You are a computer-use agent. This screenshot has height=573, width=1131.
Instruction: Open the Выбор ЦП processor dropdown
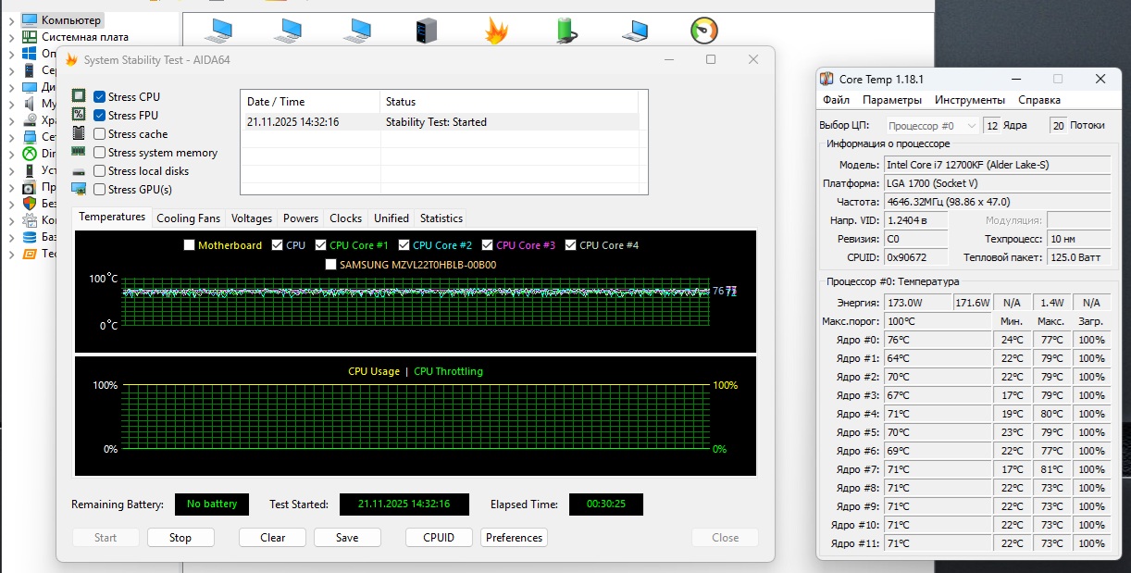coord(932,126)
